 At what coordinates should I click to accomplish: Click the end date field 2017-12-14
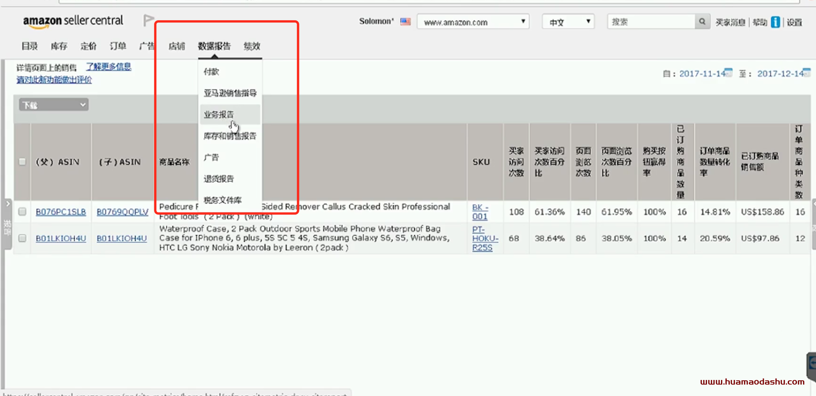coord(780,74)
